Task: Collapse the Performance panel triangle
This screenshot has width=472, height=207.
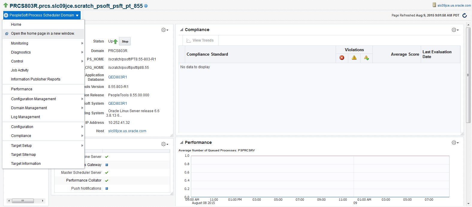Action: click(182, 142)
